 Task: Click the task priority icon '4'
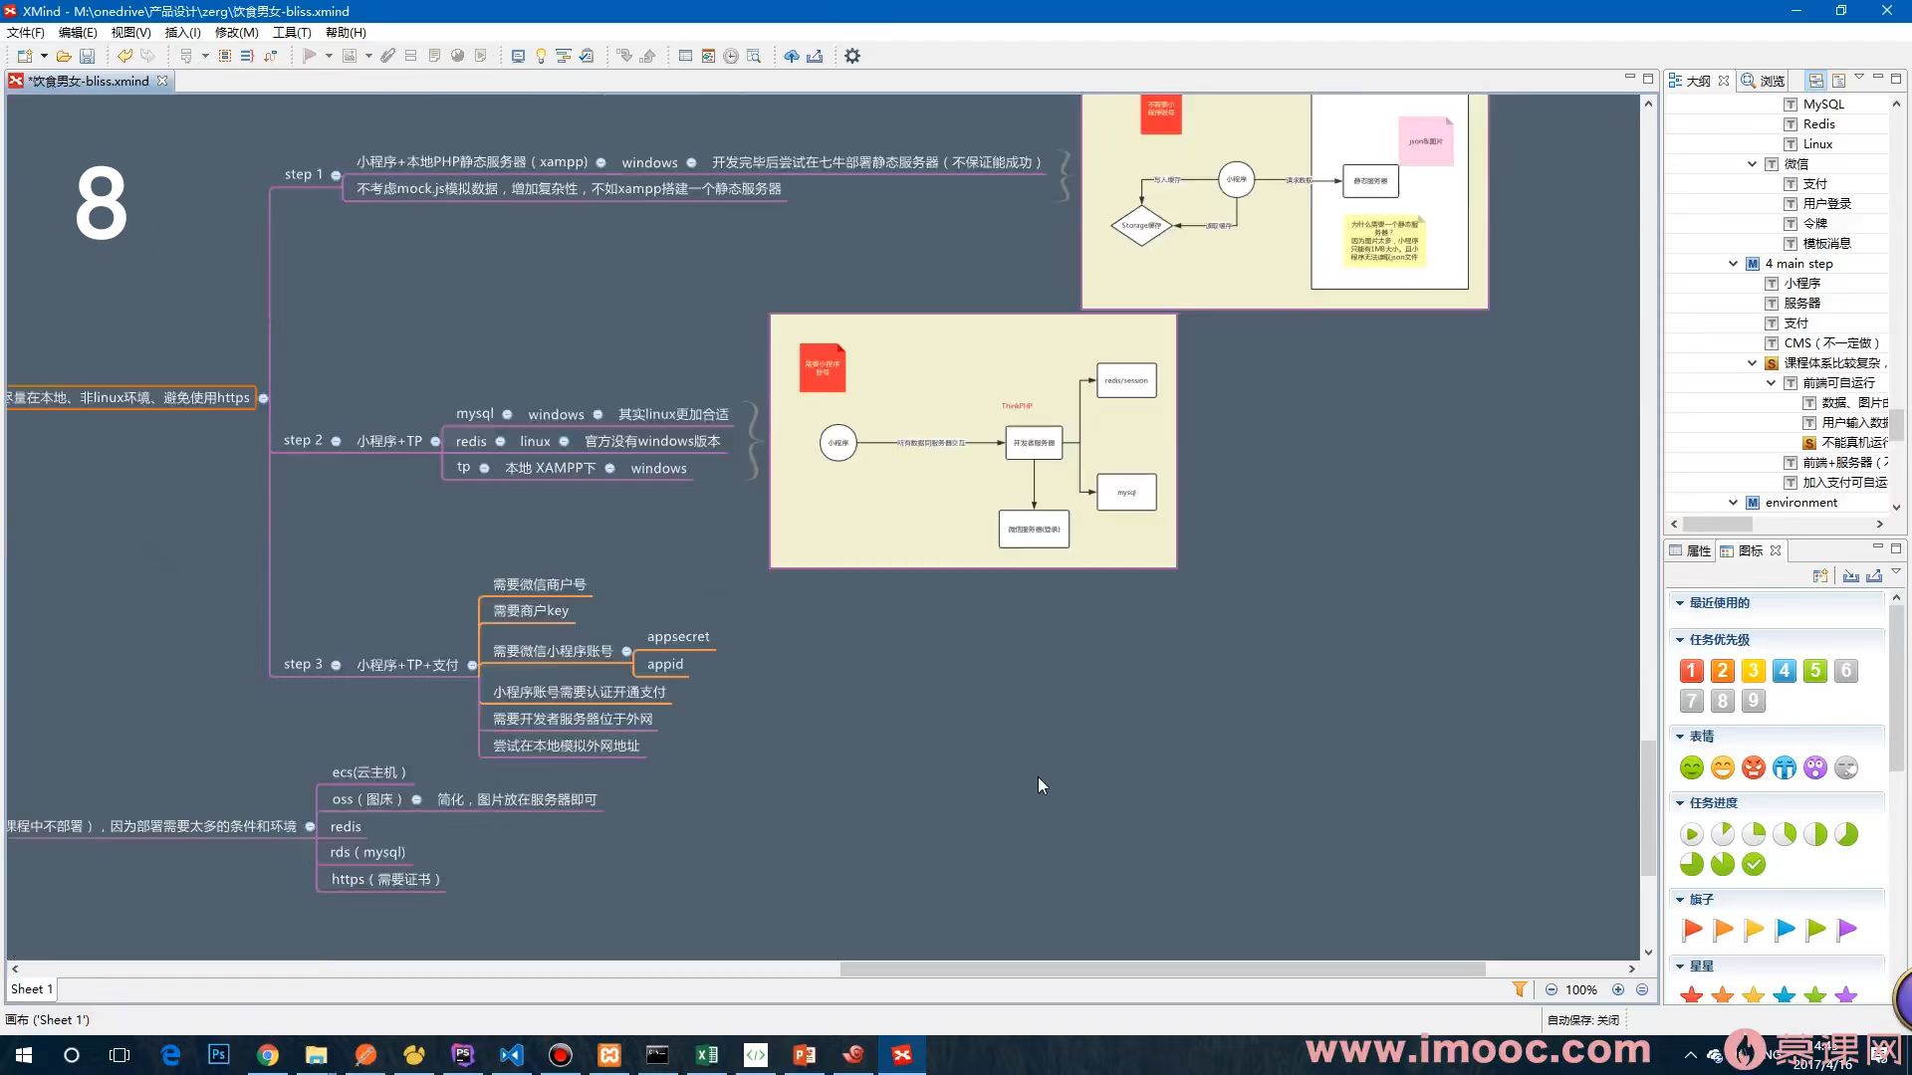[1784, 671]
